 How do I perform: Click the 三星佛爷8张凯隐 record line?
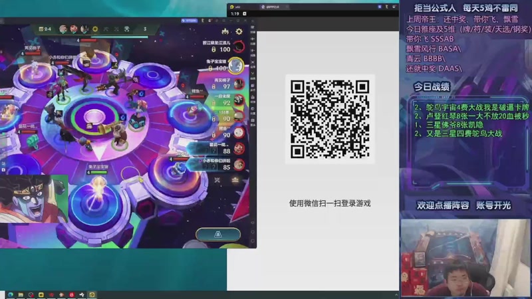(449, 125)
